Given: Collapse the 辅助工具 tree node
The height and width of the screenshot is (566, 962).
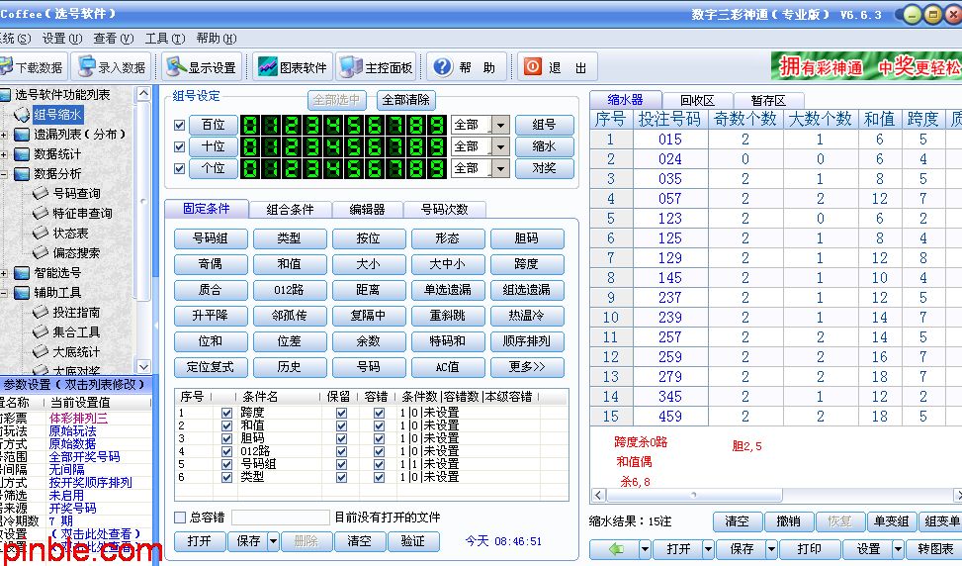Looking at the screenshot, I should coord(4,293).
